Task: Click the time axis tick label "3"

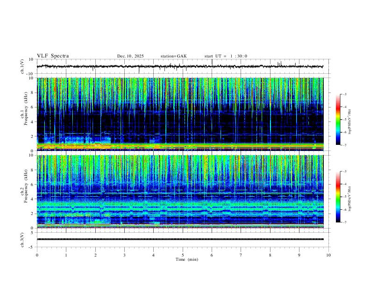Action: click(124, 255)
